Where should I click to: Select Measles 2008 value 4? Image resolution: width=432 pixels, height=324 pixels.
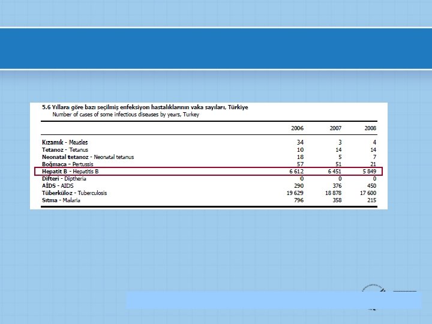pos(374,142)
